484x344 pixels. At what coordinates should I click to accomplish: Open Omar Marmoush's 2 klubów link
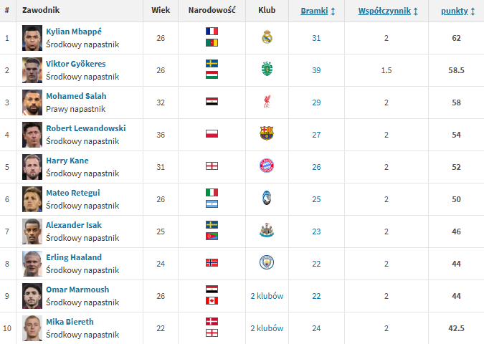267,296
